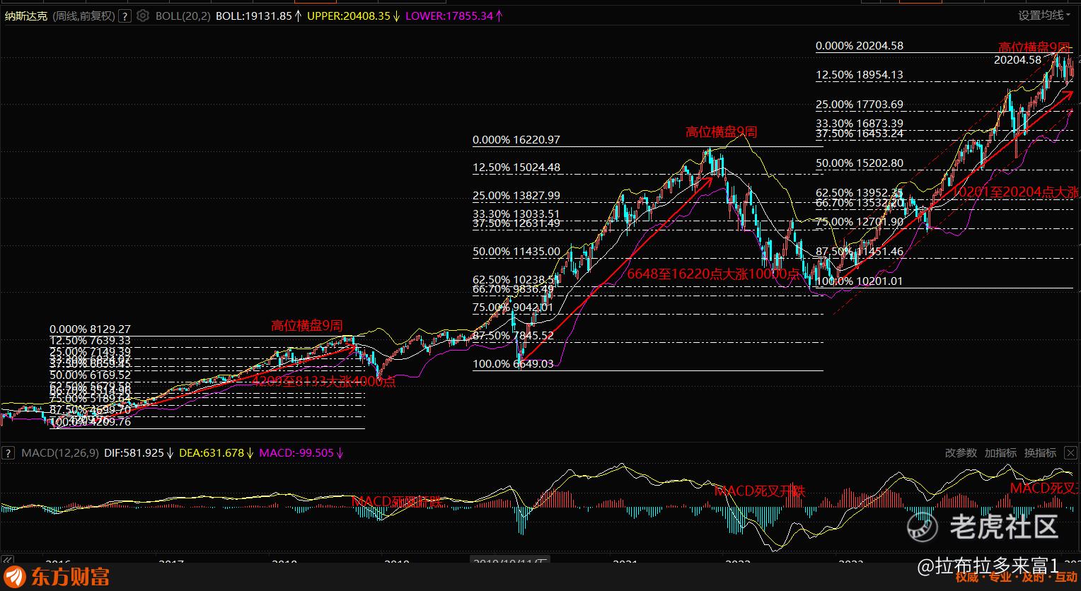Select the 87.50% 7845.52 Fibonacci label

point(514,335)
